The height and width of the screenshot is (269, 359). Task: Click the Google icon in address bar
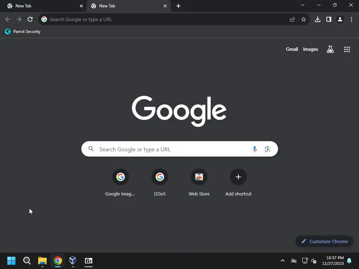[x=44, y=20]
